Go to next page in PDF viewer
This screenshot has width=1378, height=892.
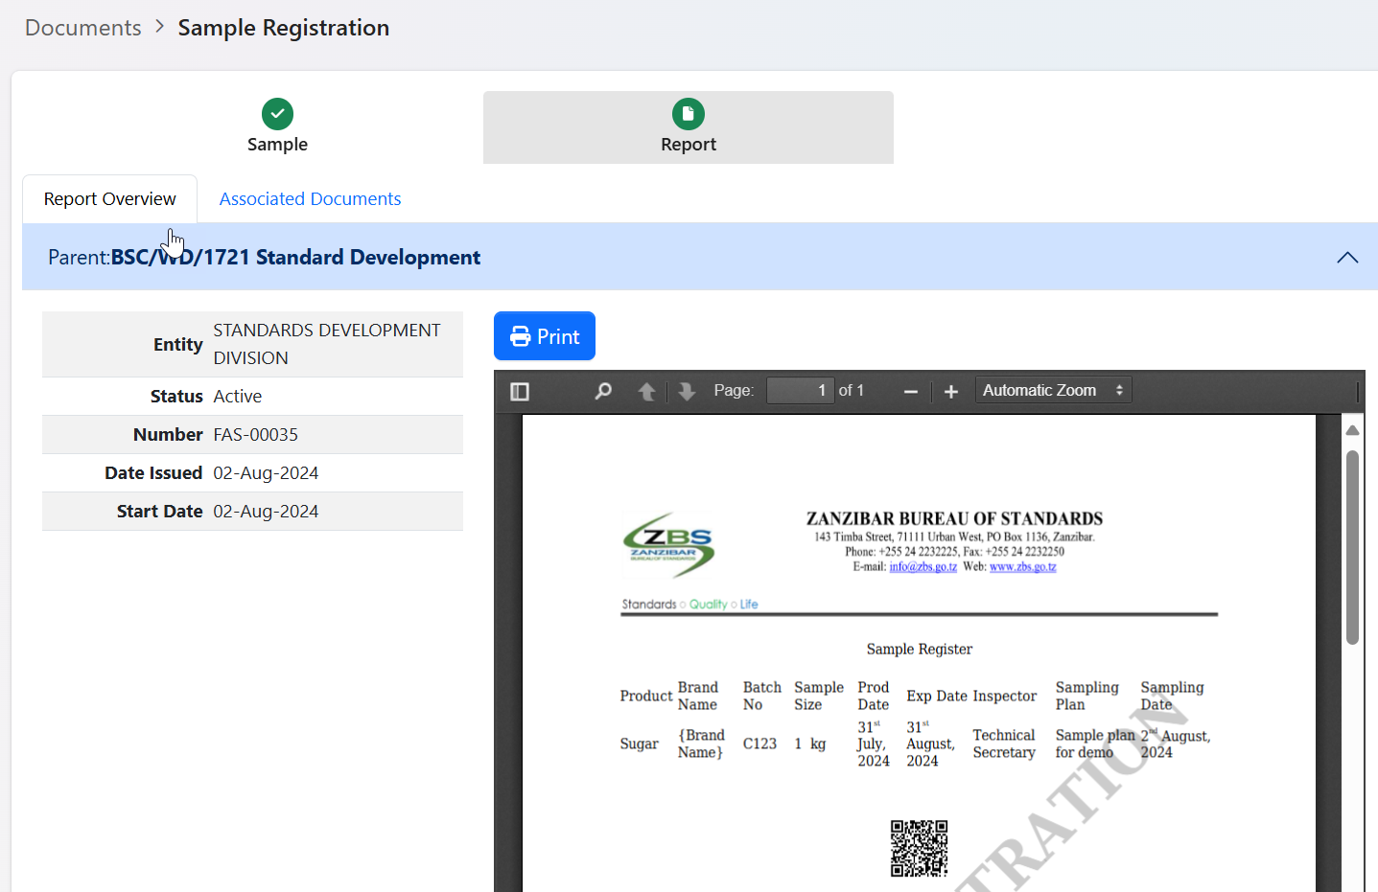point(687,391)
